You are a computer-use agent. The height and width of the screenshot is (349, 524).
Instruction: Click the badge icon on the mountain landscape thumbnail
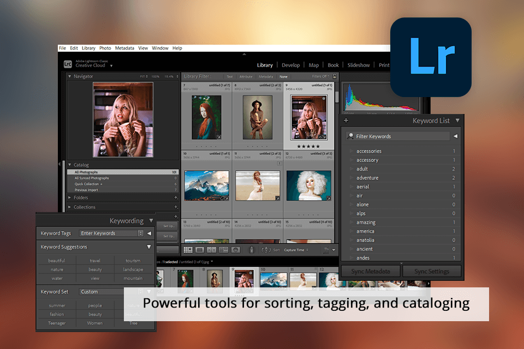[226, 198]
